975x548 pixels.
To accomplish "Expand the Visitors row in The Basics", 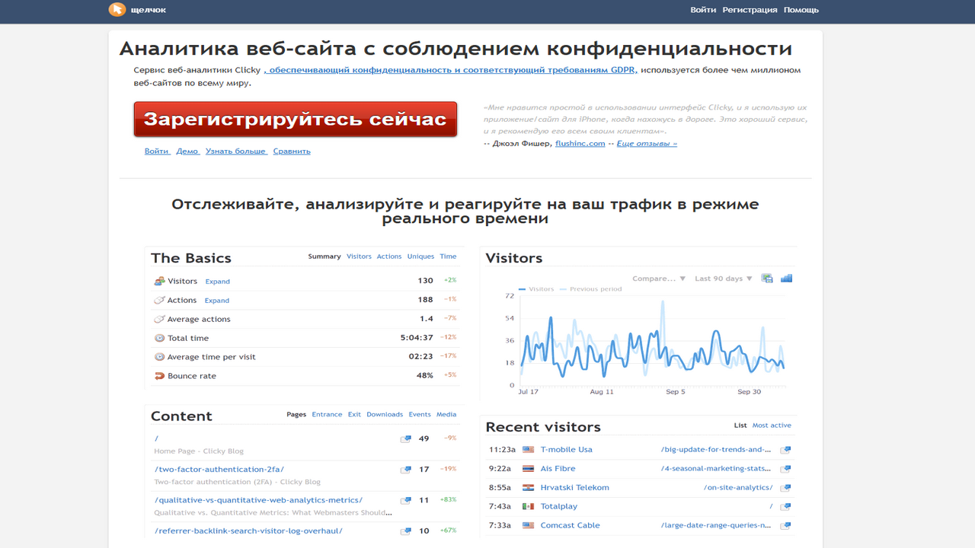I will coord(217,282).
